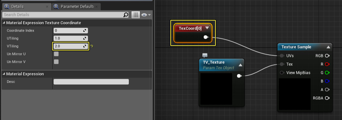Toggle the eye view options icon

pyautogui.click(x=144, y=15)
